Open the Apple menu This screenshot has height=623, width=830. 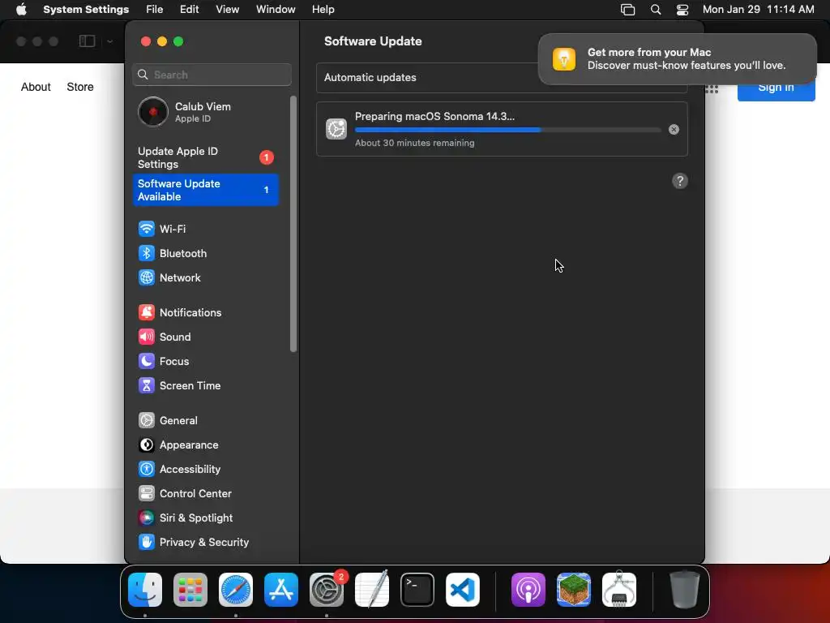click(21, 10)
